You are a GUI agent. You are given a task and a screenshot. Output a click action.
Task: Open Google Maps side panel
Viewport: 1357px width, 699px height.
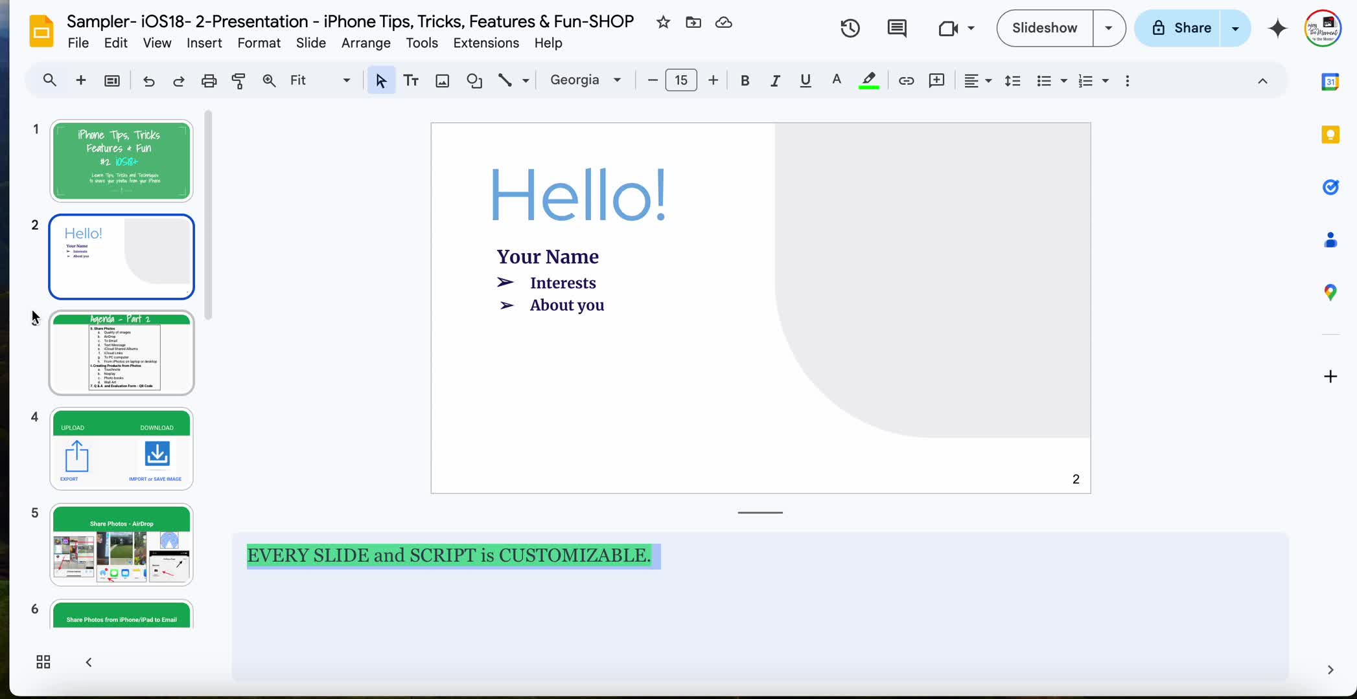[x=1330, y=293]
